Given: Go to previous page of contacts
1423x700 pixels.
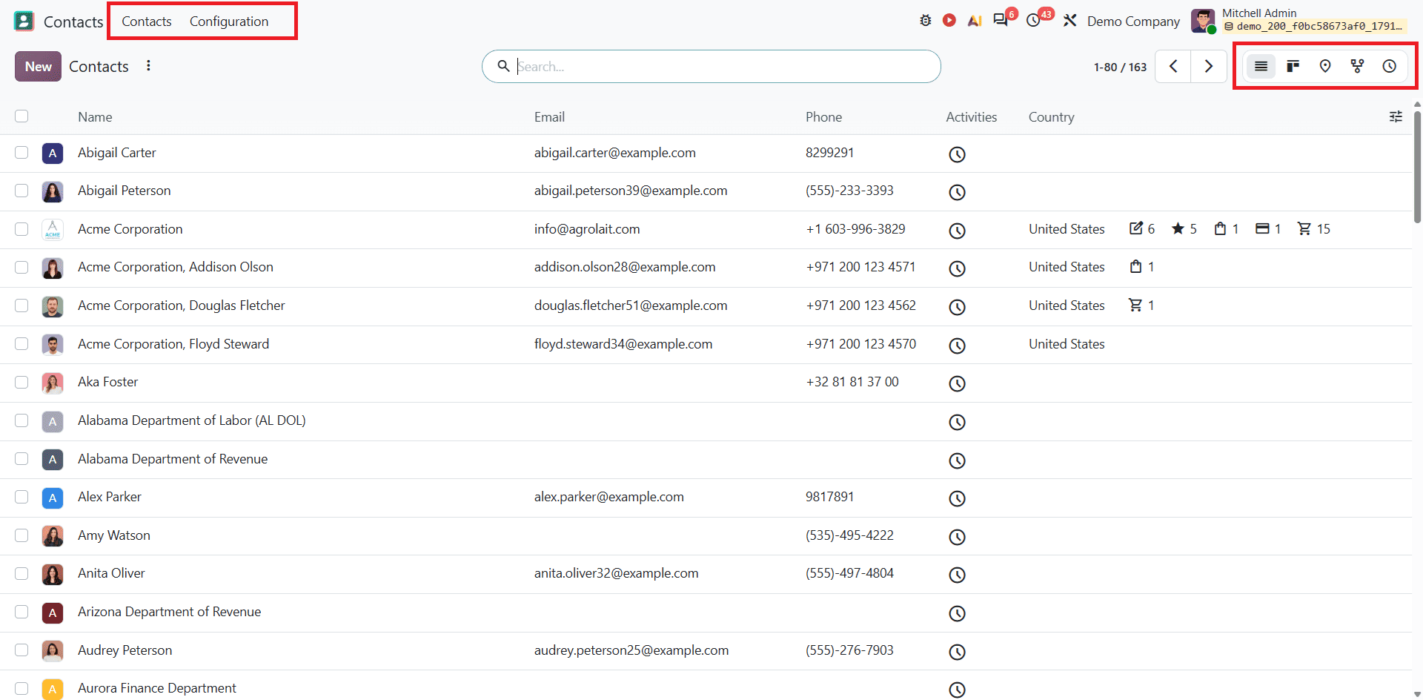Looking at the screenshot, I should [x=1173, y=67].
